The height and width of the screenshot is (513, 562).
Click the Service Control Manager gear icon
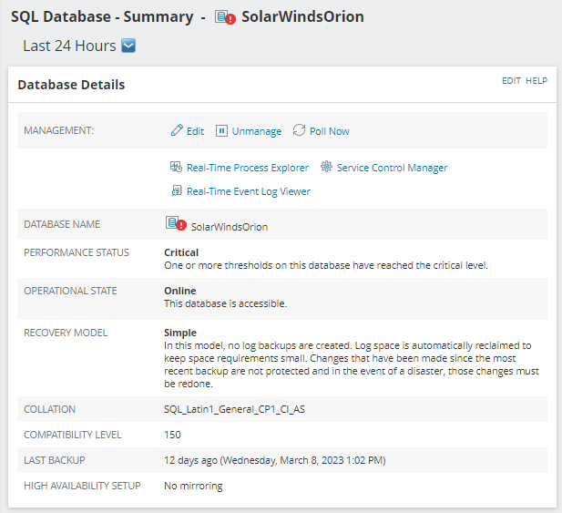click(x=326, y=167)
